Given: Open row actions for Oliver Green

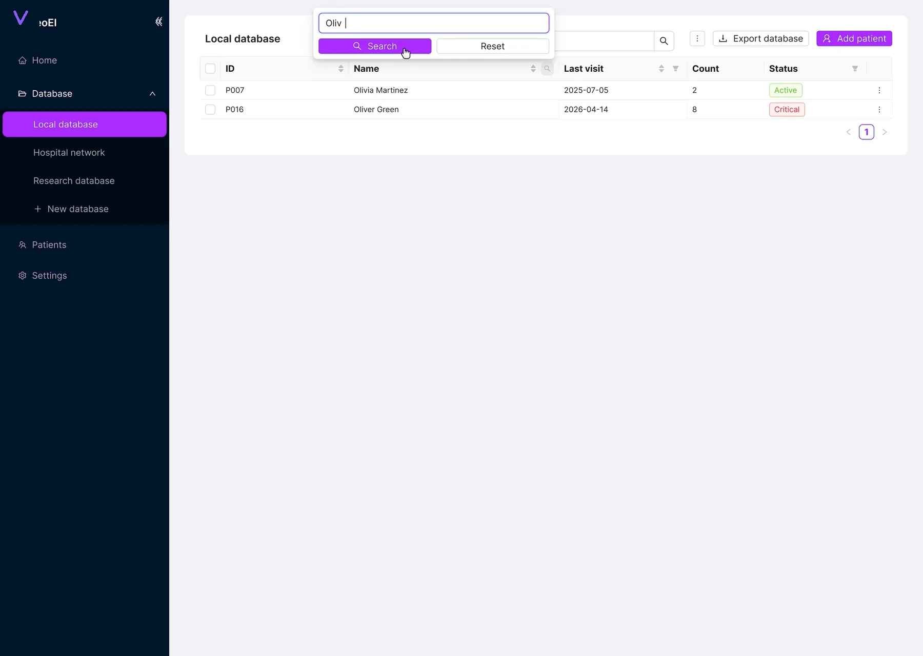Looking at the screenshot, I should point(879,110).
